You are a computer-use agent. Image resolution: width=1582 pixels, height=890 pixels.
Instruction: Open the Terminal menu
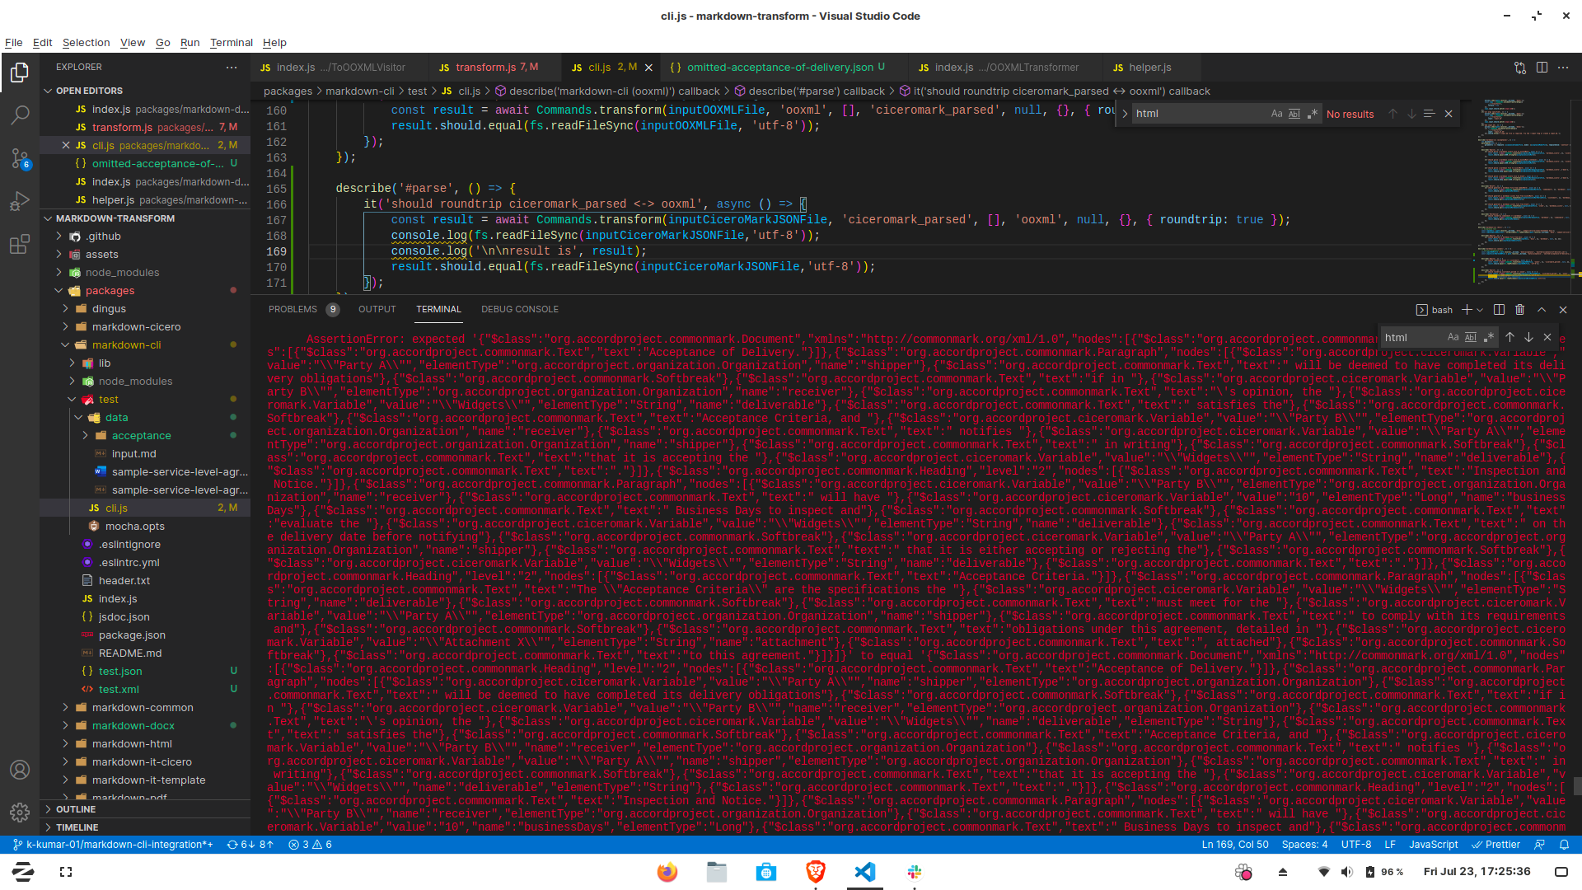[231, 43]
